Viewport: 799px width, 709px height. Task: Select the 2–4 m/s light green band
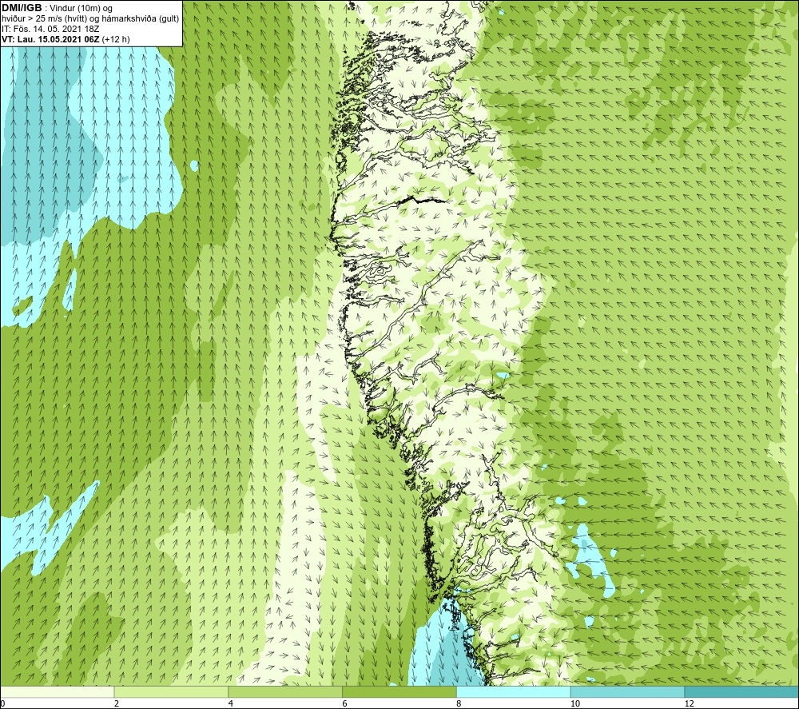pos(171,691)
